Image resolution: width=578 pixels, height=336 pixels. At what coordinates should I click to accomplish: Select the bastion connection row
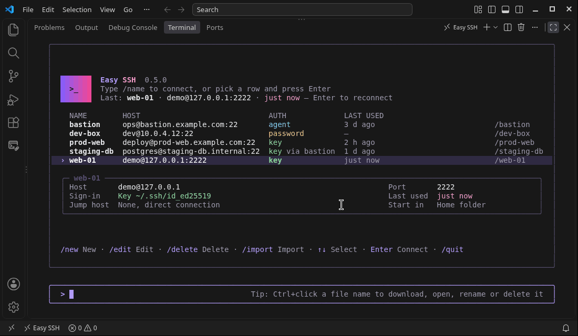(302, 124)
